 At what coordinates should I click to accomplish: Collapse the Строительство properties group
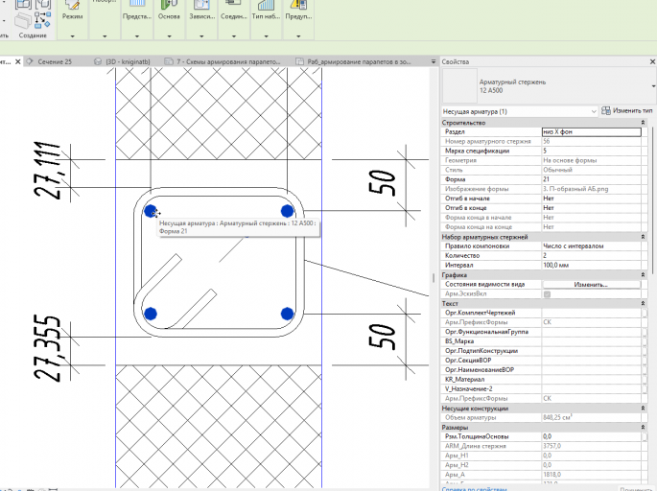[643, 123]
